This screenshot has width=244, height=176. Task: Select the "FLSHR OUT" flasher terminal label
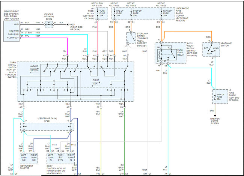coord(13,38)
